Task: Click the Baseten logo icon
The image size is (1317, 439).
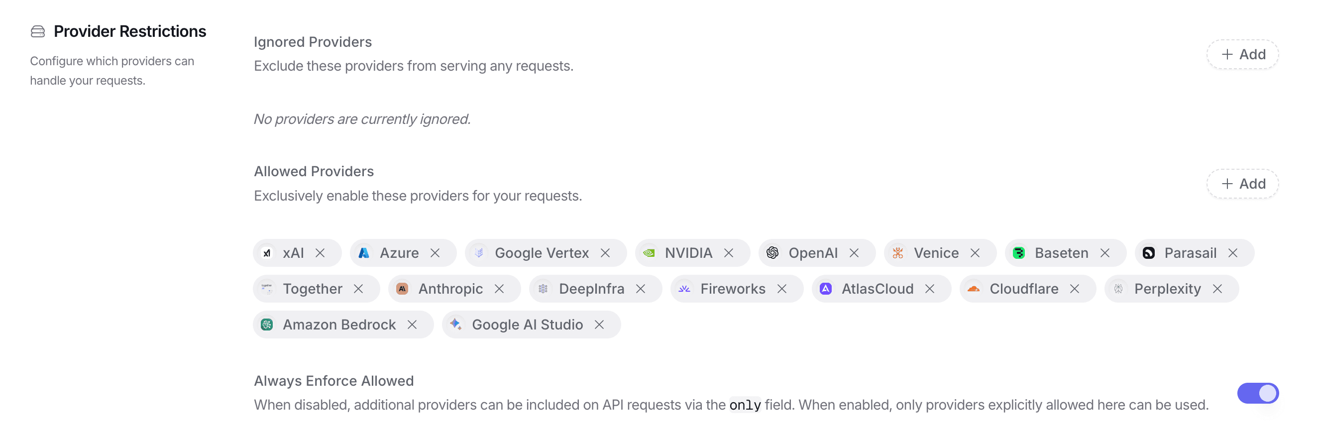Action: click(1019, 253)
